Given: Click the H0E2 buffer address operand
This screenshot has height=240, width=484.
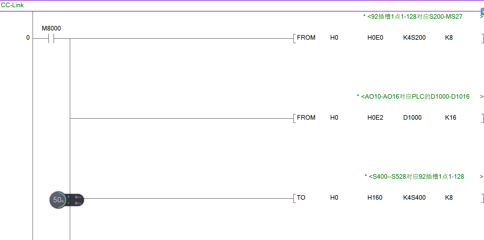Looking at the screenshot, I should [x=375, y=118].
